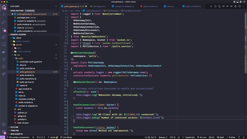Open the Source Control view
The width and height of the screenshot is (247, 139).
[3, 29]
